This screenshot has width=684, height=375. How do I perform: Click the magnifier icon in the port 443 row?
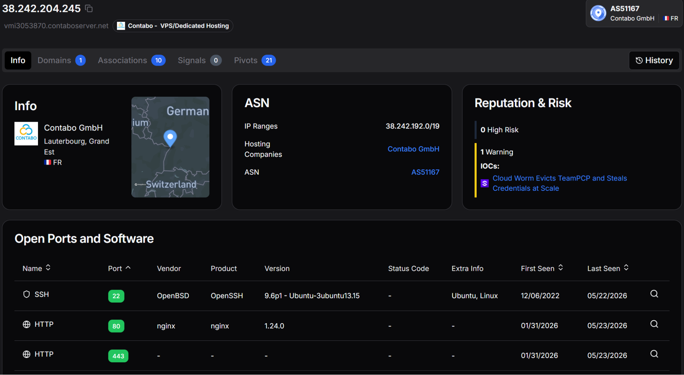tap(654, 354)
